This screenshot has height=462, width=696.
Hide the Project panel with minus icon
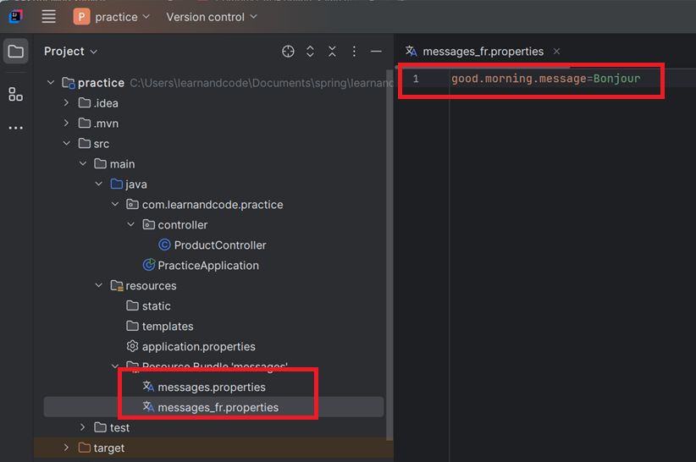pos(376,52)
